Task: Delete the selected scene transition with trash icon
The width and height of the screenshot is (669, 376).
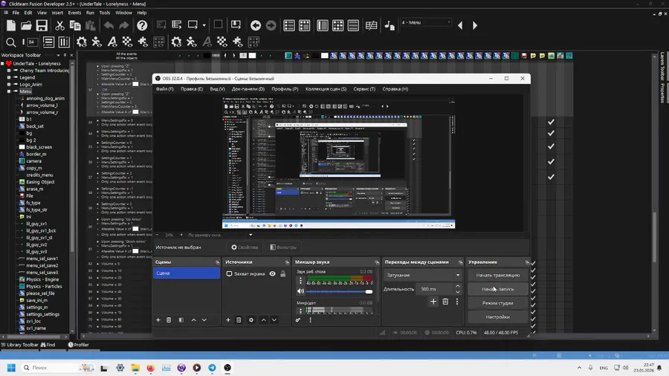Action: coord(445,302)
